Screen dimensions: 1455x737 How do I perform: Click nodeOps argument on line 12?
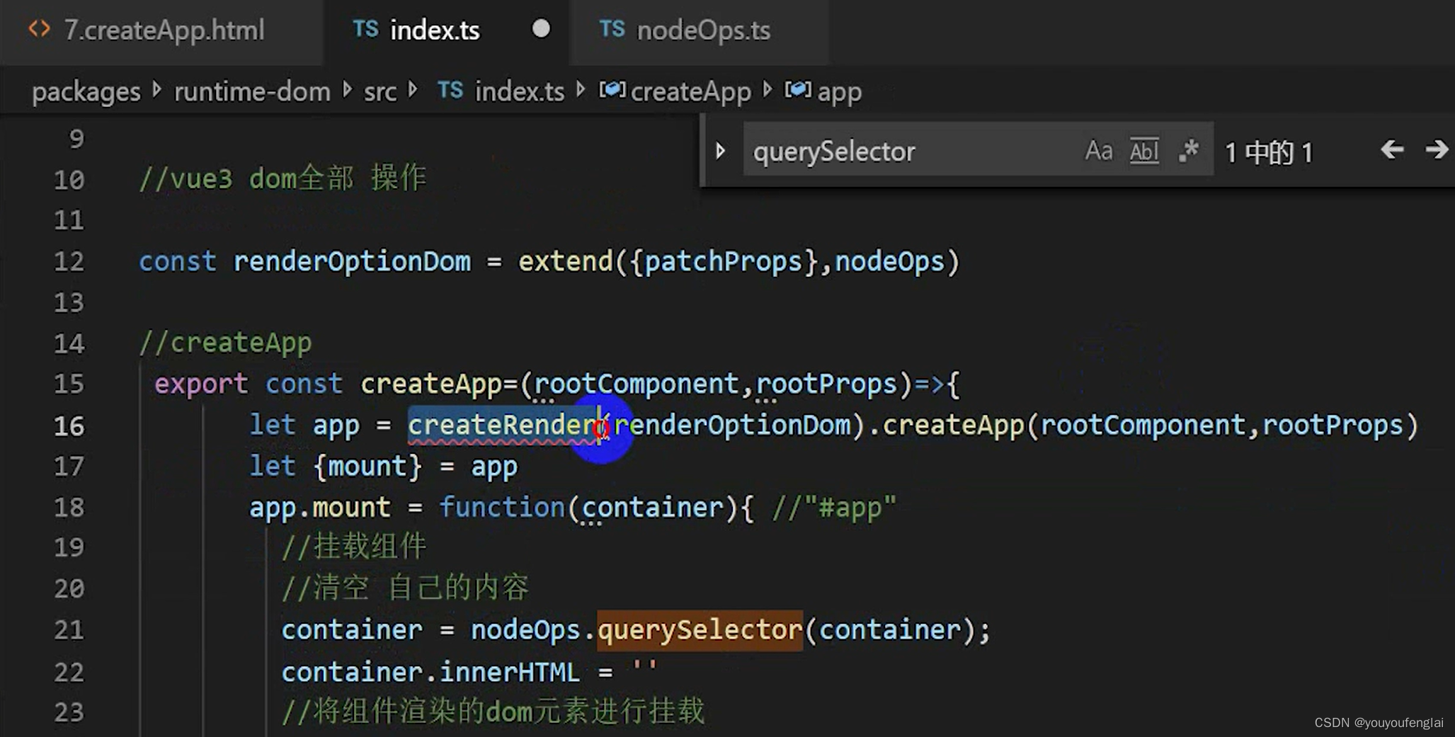(x=889, y=261)
